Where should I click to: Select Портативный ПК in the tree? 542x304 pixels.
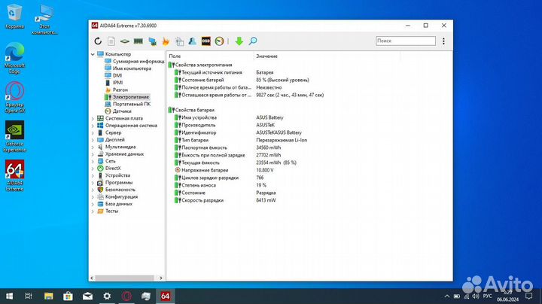[128, 104]
